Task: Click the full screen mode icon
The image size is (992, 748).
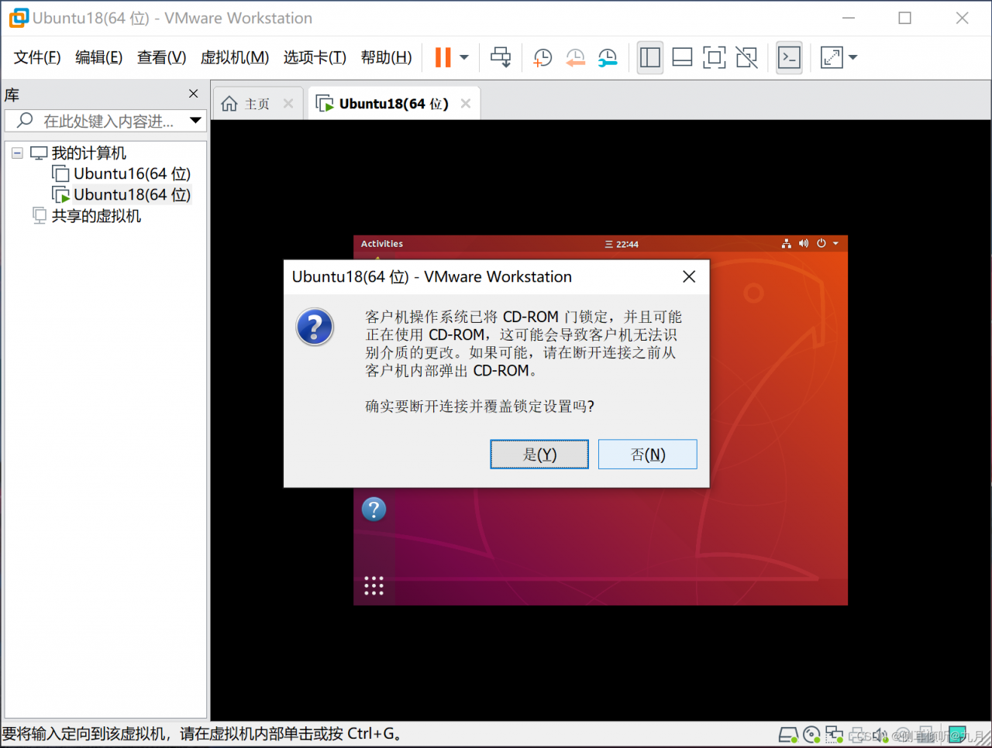Action: tap(714, 57)
